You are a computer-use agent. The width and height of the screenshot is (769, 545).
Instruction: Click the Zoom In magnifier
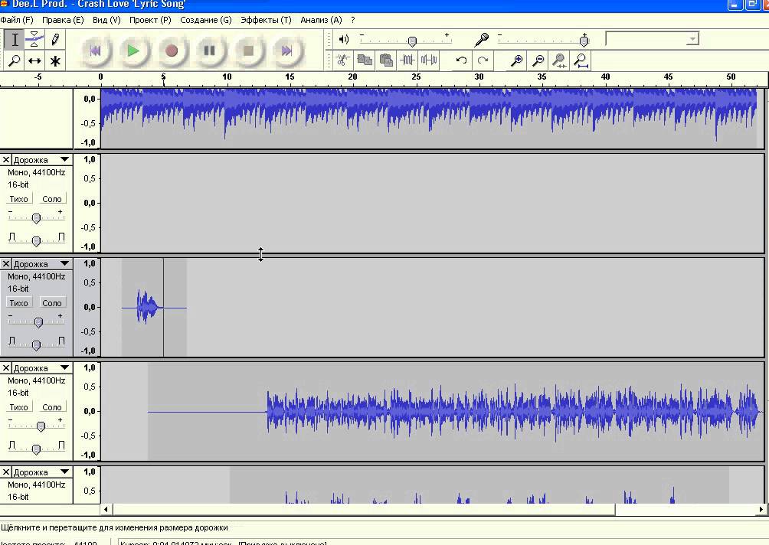click(517, 60)
